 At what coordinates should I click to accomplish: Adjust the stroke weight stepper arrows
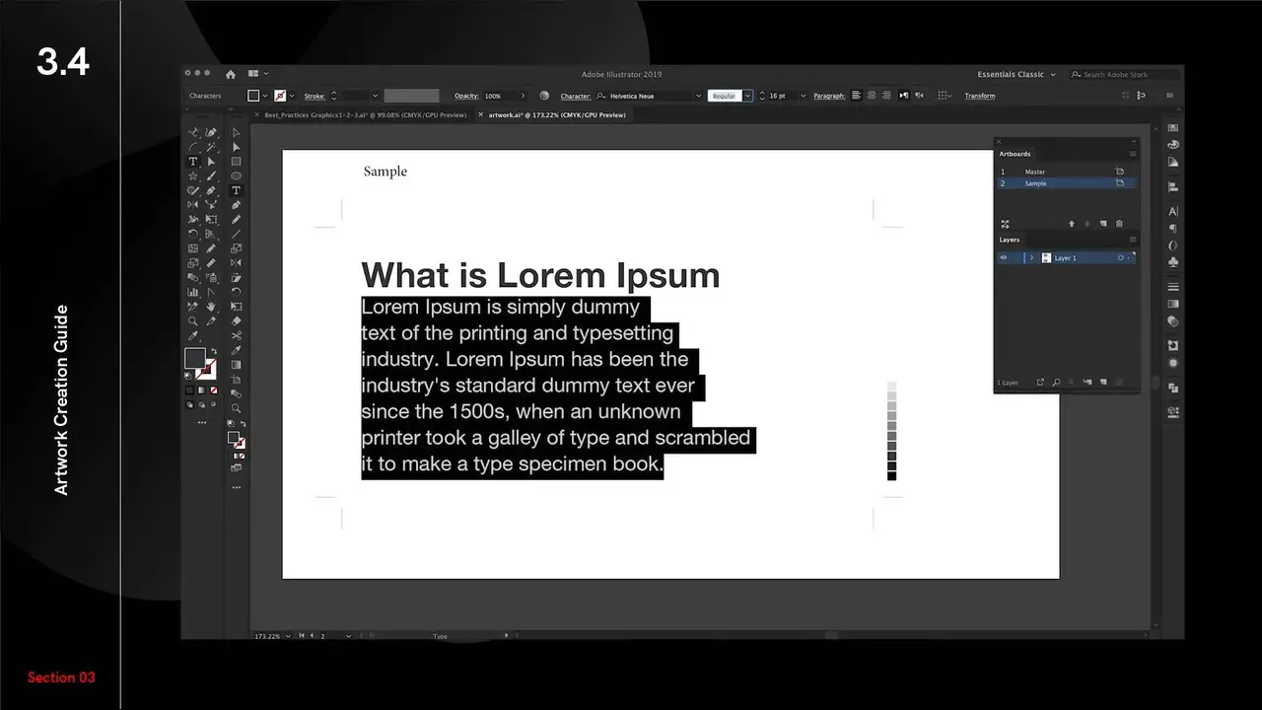[333, 96]
